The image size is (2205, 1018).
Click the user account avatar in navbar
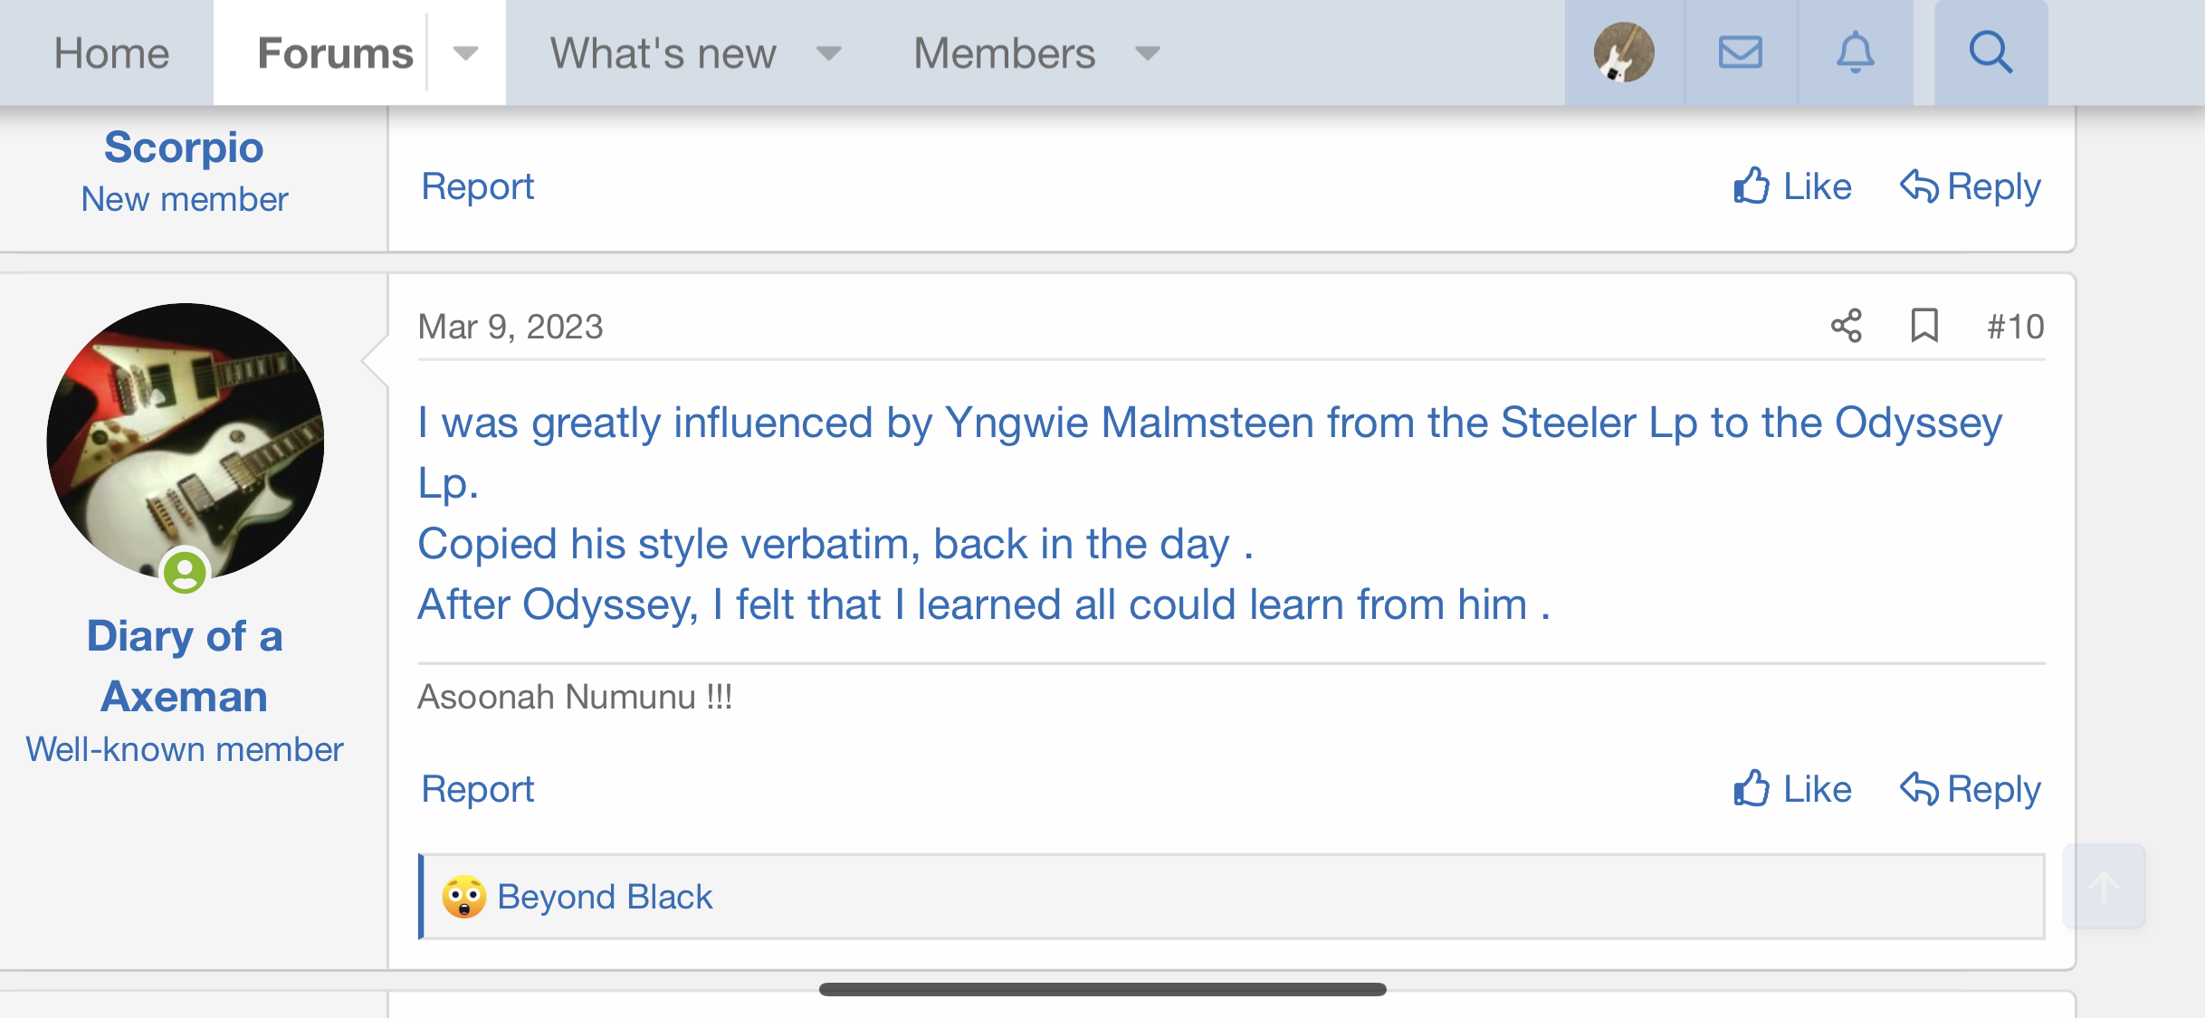[1624, 52]
